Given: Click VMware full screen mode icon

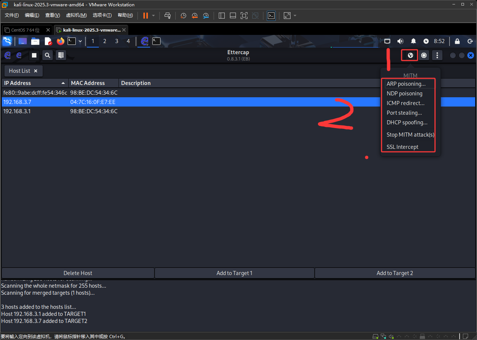Looking at the screenshot, I should click(244, 16).
